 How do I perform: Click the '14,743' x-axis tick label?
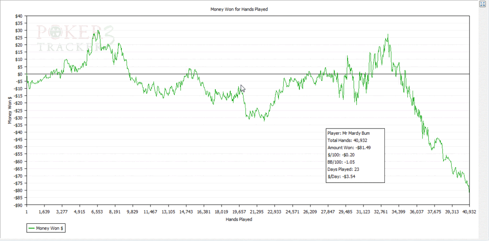tap(186, 212)
